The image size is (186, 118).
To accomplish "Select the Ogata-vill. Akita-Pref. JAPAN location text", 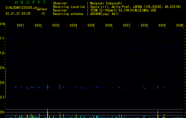I will click(116, 7).
